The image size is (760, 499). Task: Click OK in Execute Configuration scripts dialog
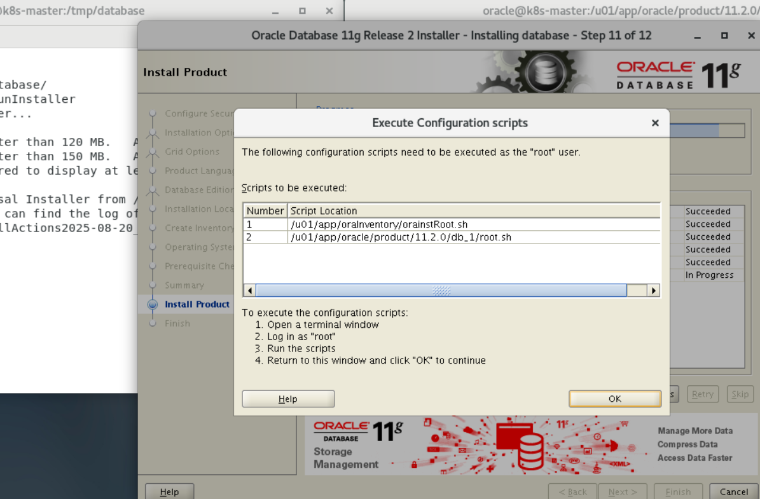pos(614,399)
